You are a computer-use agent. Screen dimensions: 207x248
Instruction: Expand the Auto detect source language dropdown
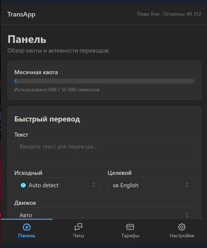pyautogui.click(x=58, y=185)
